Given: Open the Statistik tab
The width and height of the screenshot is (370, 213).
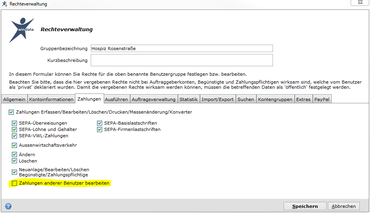Looking at the screenshot, I should [189, 99].
